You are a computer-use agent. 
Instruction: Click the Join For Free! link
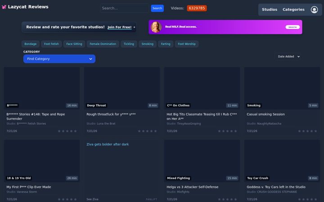click(x=119, y=27)
